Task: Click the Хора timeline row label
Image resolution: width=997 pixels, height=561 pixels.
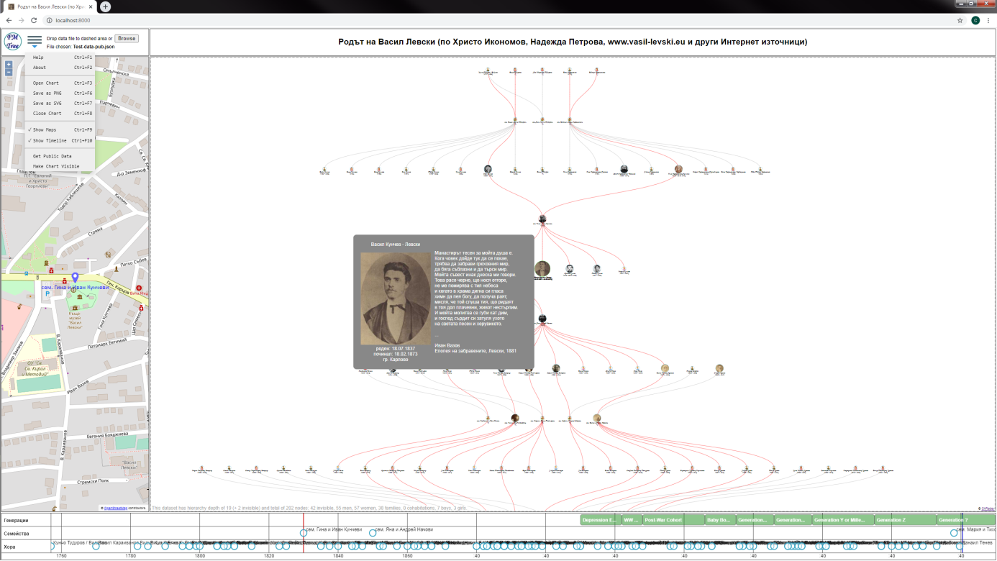Action: [9, 547]
